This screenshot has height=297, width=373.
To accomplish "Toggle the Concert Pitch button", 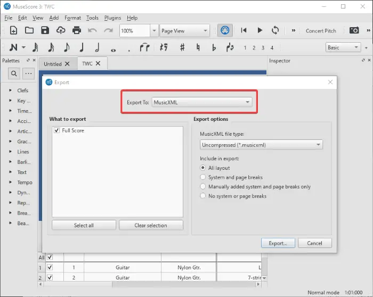I will pyautogui.click(x=321, y=31).
